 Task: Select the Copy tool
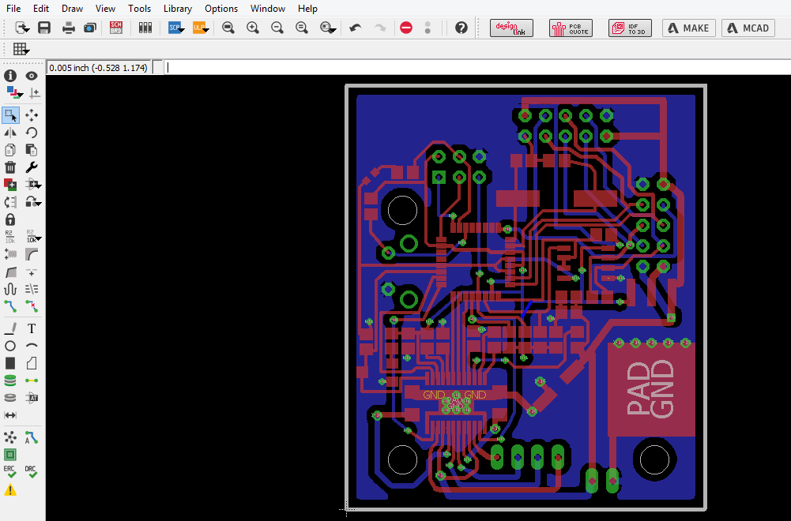10,150
